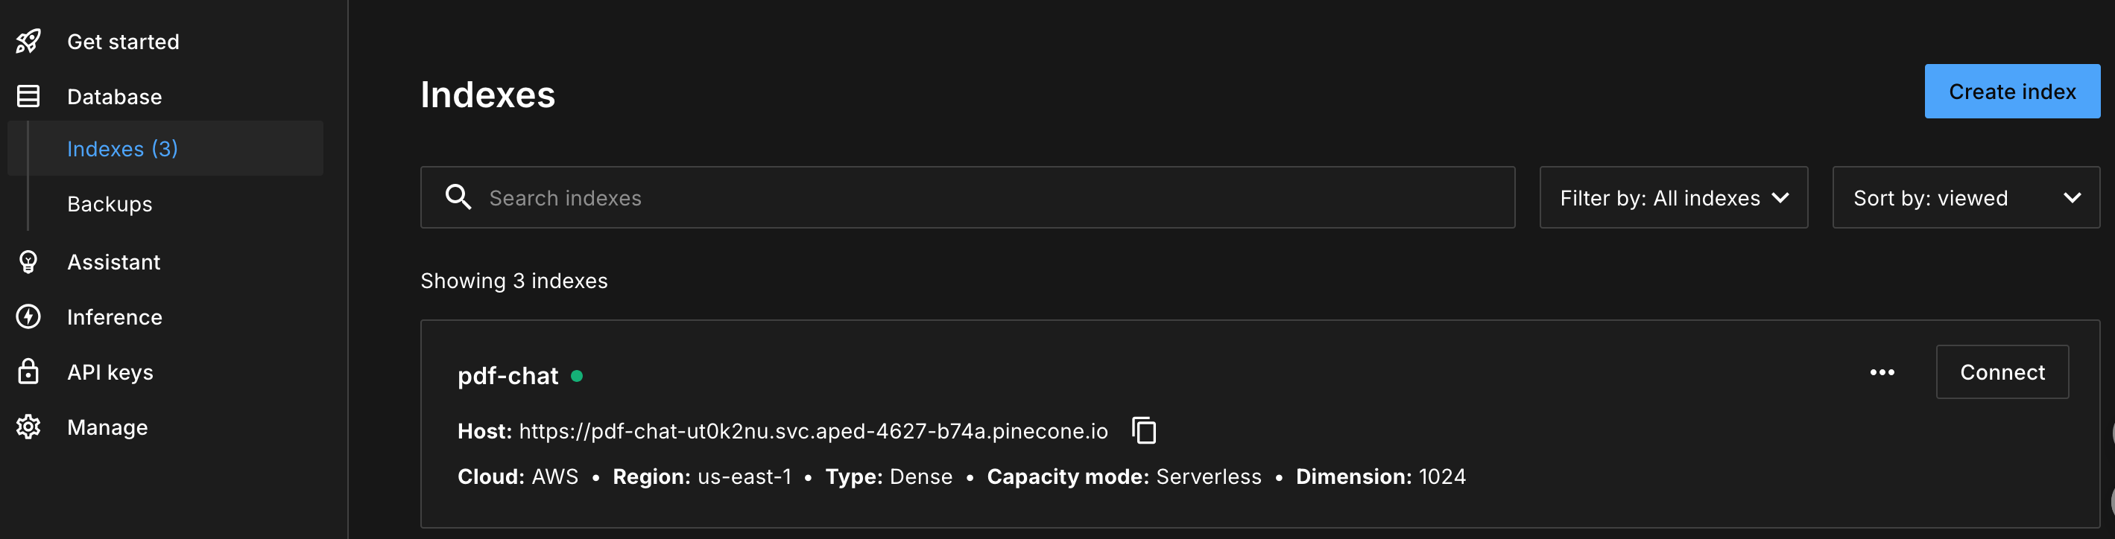Copy the pdf-chat host URL
The height and width of the screenshot is (539, 2115).
(x=1144, y=430)
